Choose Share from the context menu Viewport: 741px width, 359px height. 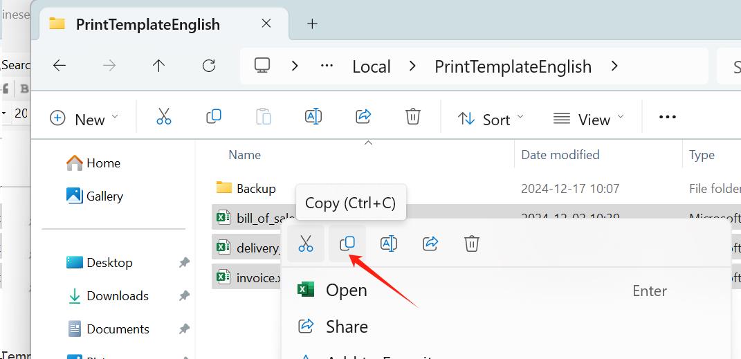tap(346, 326)
